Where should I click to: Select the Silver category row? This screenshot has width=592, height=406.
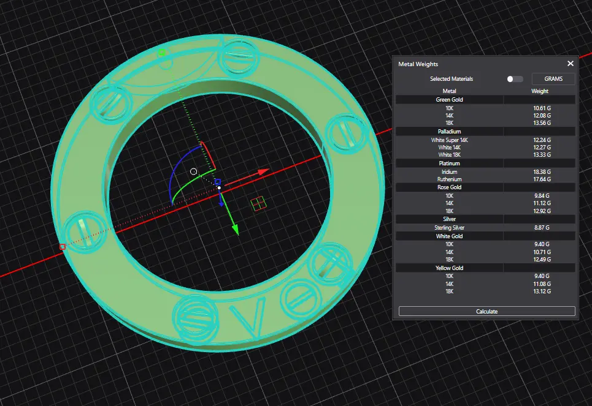click(485, 219)
